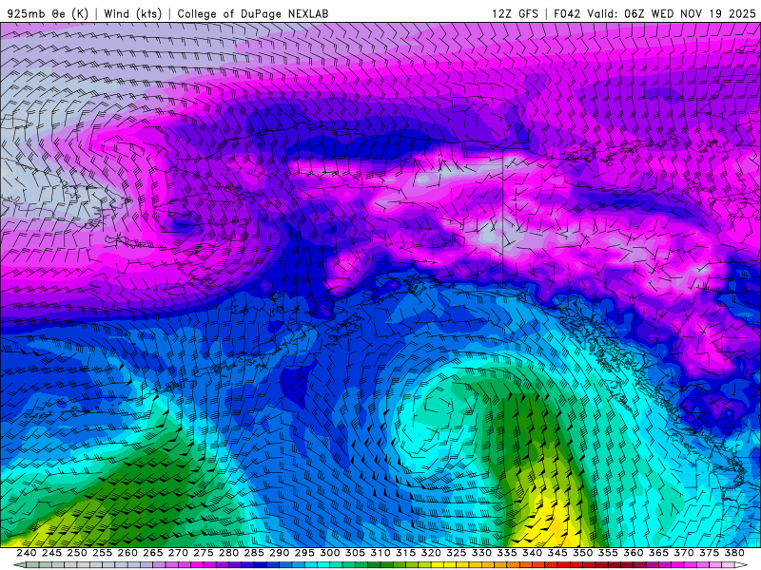Image resolution: width=761 pixels, height=570 pixels.
Task: Click the 320 value on the color scale
Action: click(x=431, y=553)
